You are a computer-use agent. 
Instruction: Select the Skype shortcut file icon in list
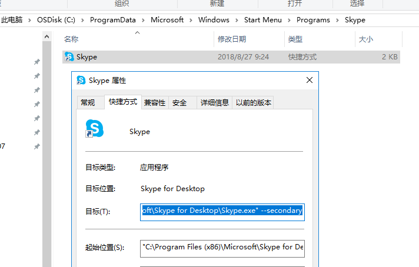69,56
